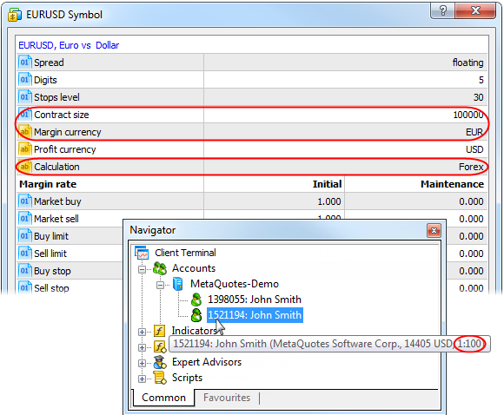Click the Spread property icon
The image size is (504, 415).
[24, 63]
